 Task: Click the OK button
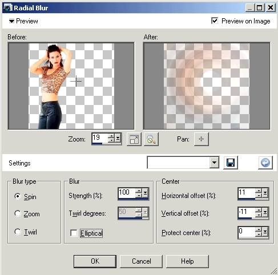pos(95,261)
